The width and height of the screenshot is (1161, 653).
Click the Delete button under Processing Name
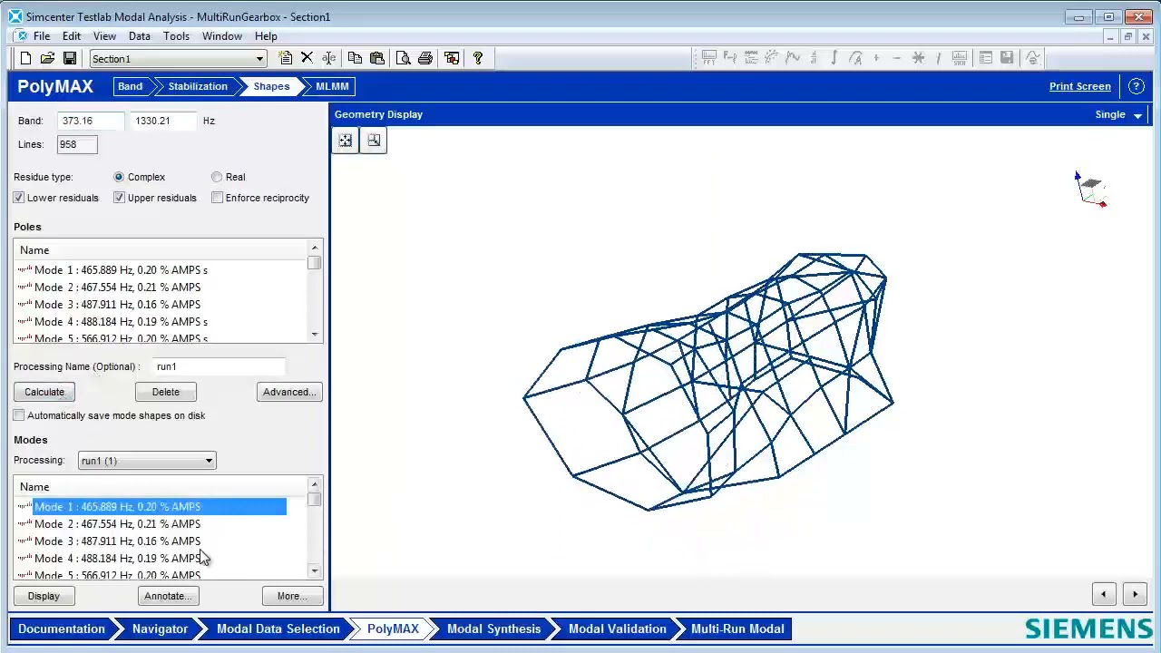tap(166, 392)
